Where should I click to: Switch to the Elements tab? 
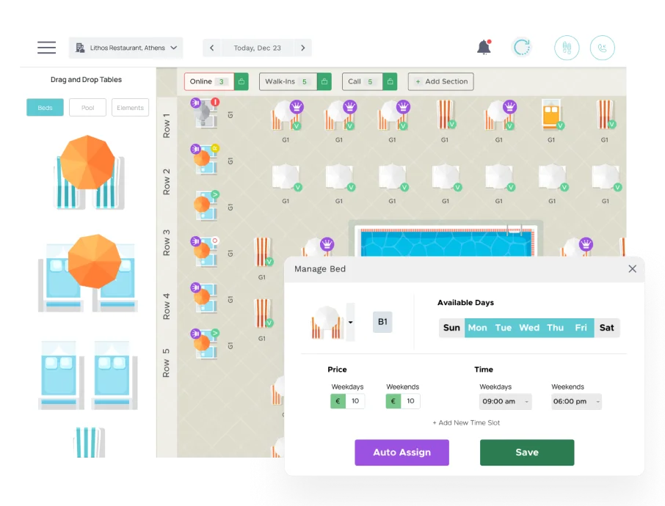coord(130,108)
